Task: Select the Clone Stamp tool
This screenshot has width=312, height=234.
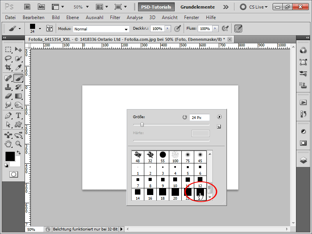Action: tap(8, 87)
